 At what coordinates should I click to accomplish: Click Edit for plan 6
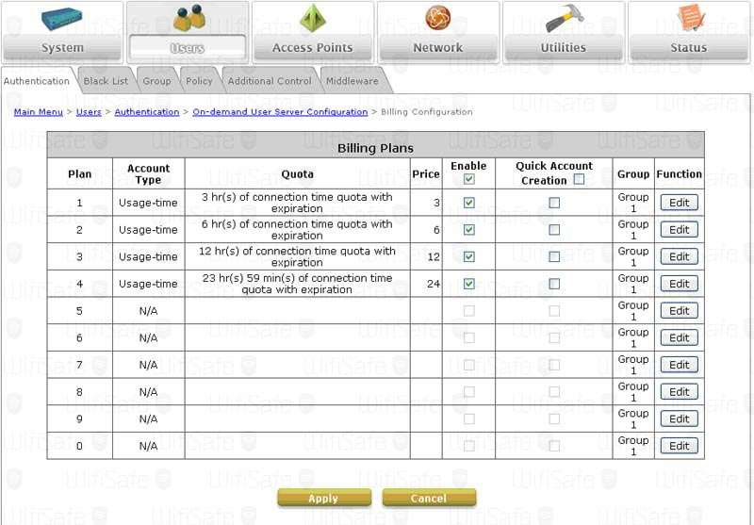pyautogui.click(x=679, y=338)
